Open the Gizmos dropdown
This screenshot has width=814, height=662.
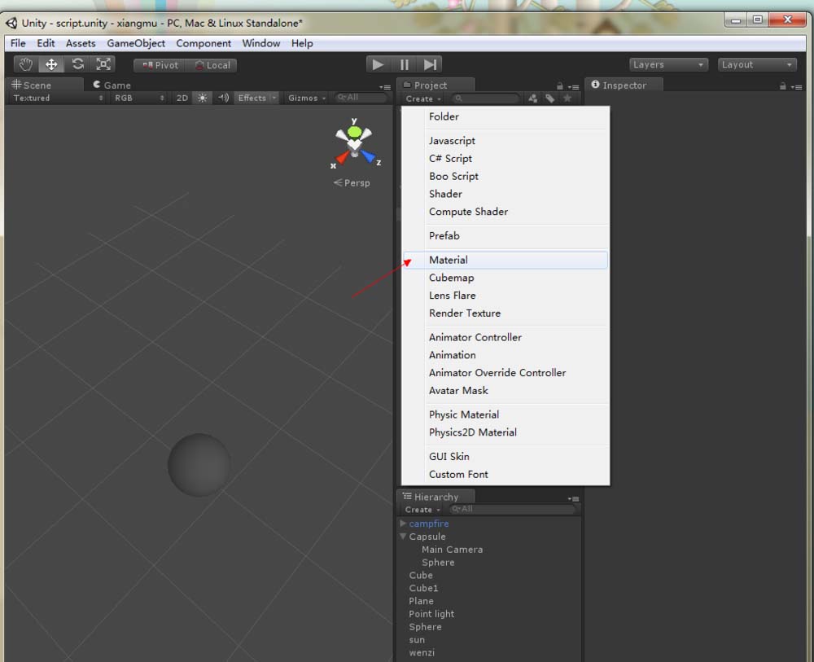click(307, 99)
